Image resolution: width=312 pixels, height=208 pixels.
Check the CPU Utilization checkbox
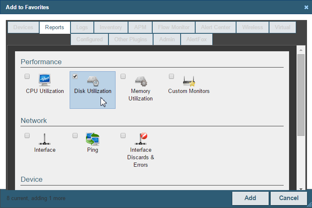[x=27, y=76]
